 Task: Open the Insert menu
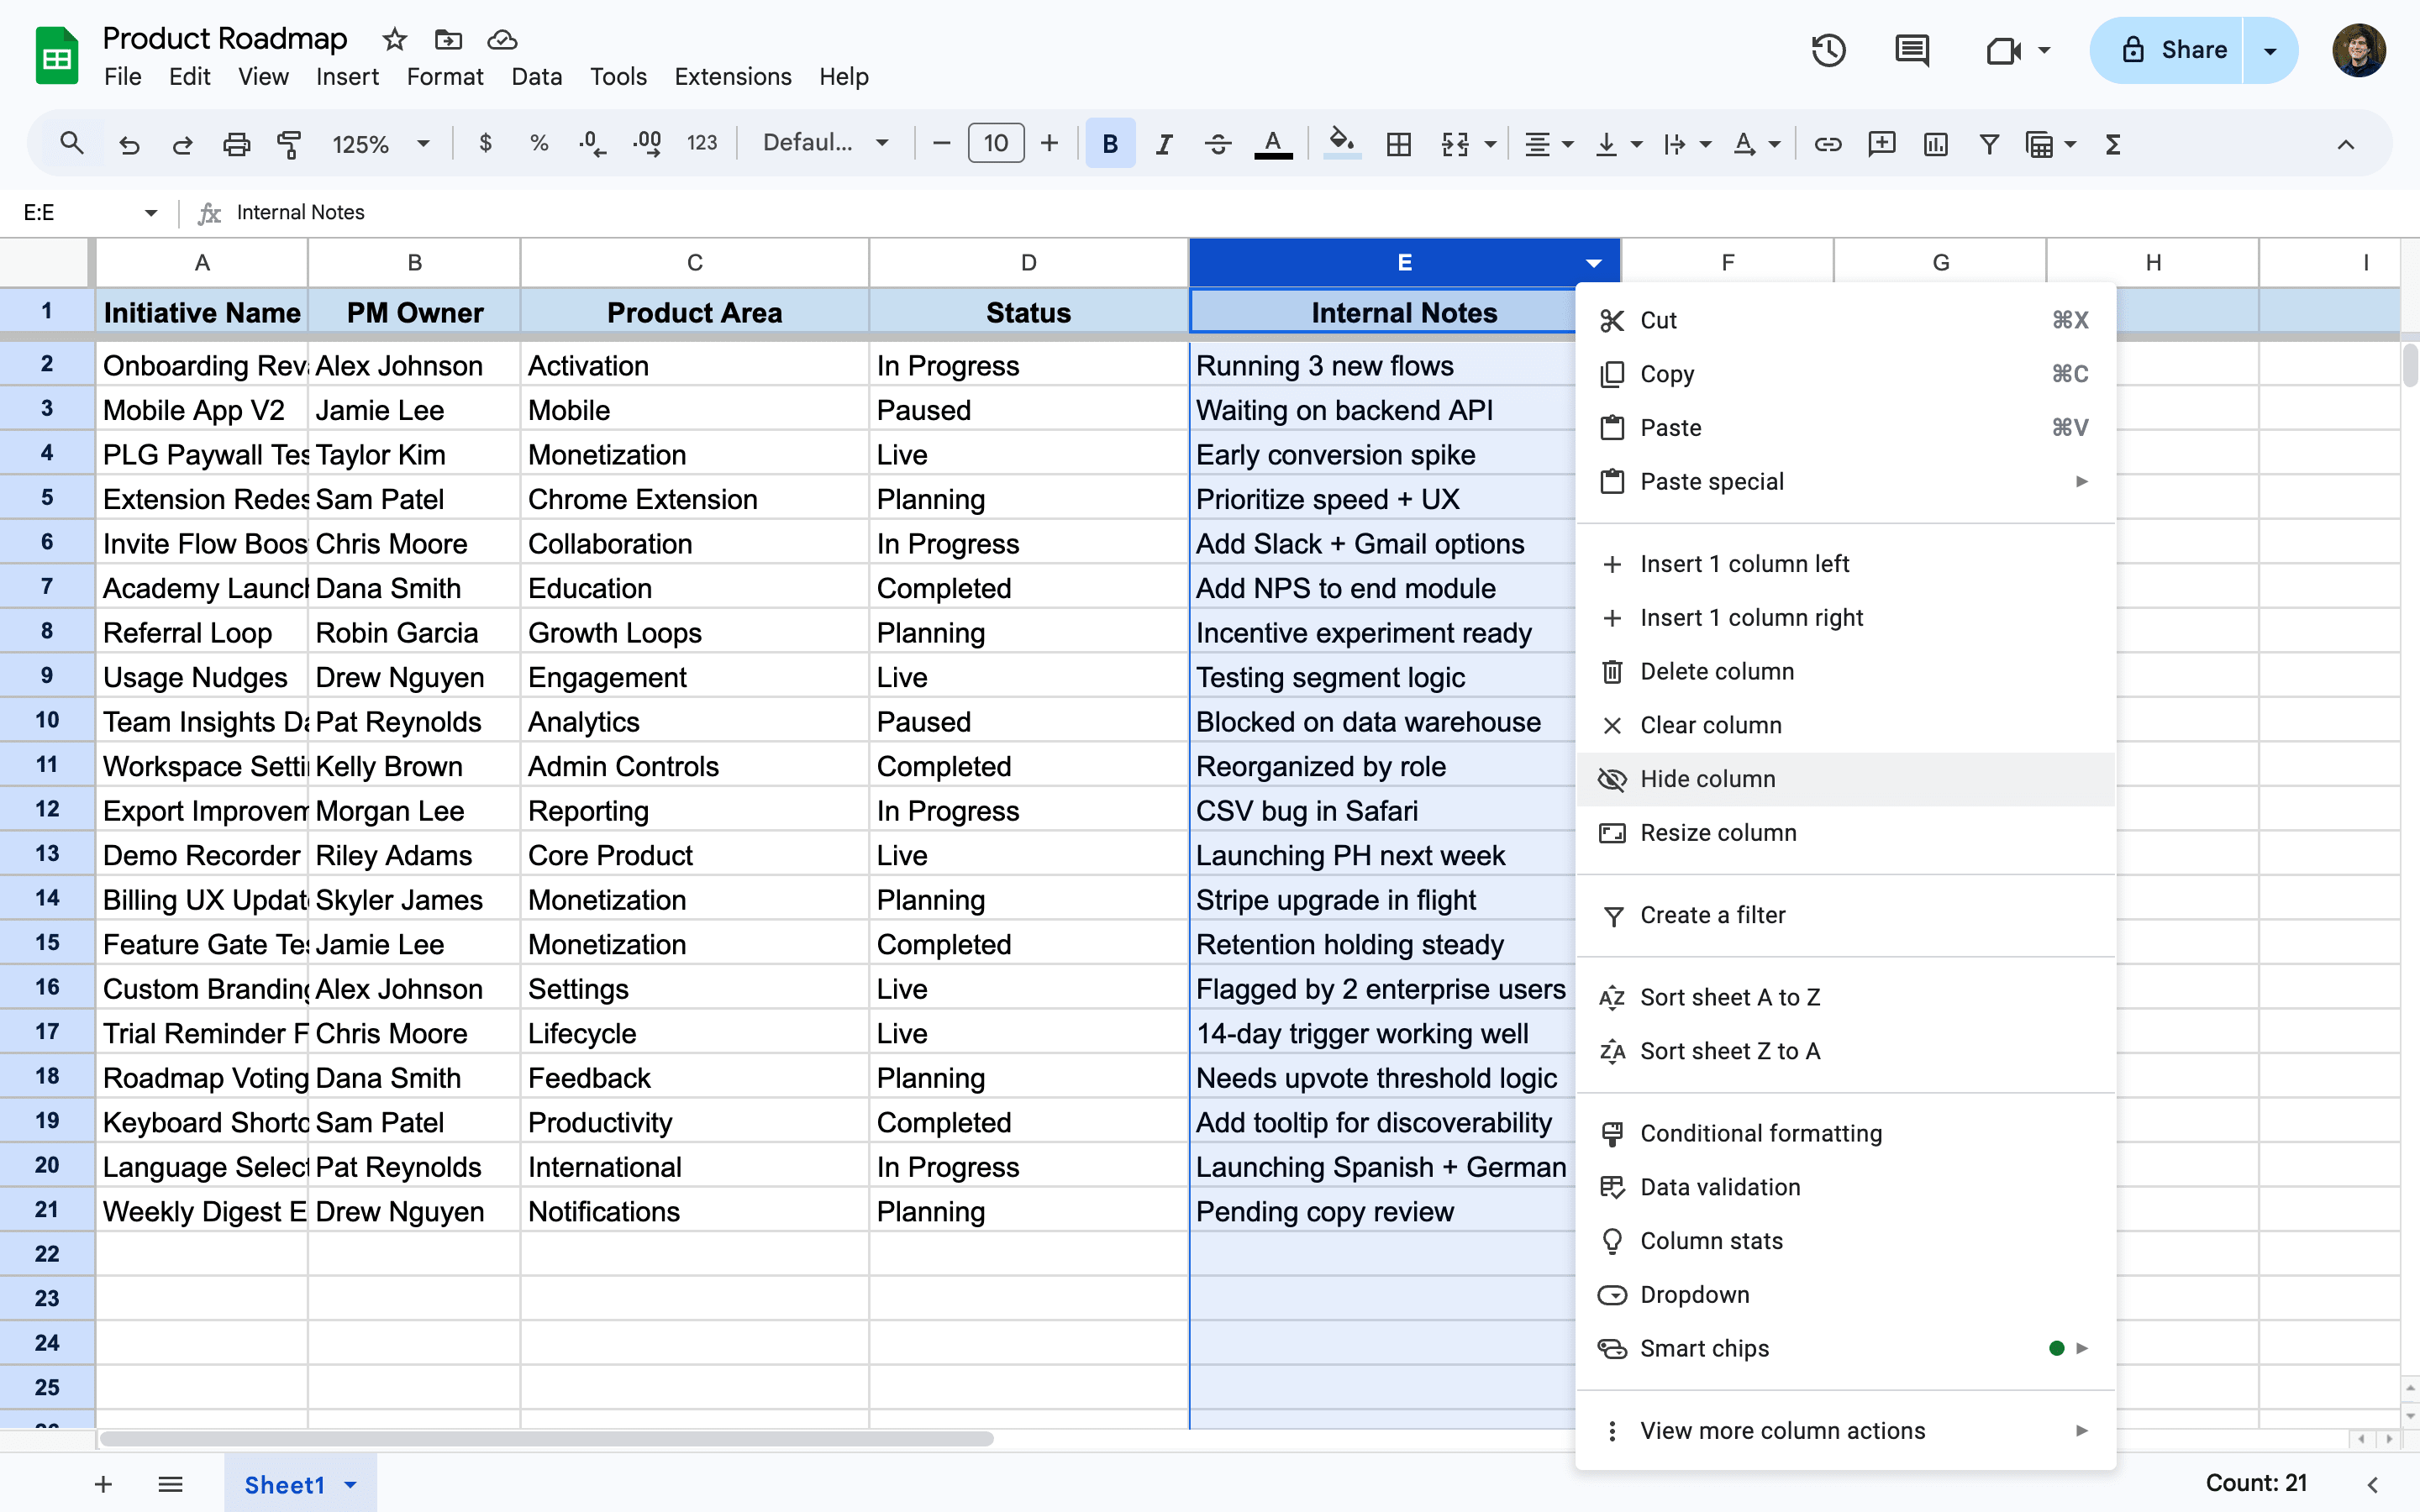pyautogui.click(x=347, y=77)
